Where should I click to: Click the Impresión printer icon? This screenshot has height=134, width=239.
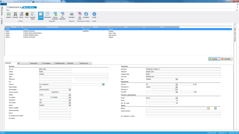click(72, 15)
